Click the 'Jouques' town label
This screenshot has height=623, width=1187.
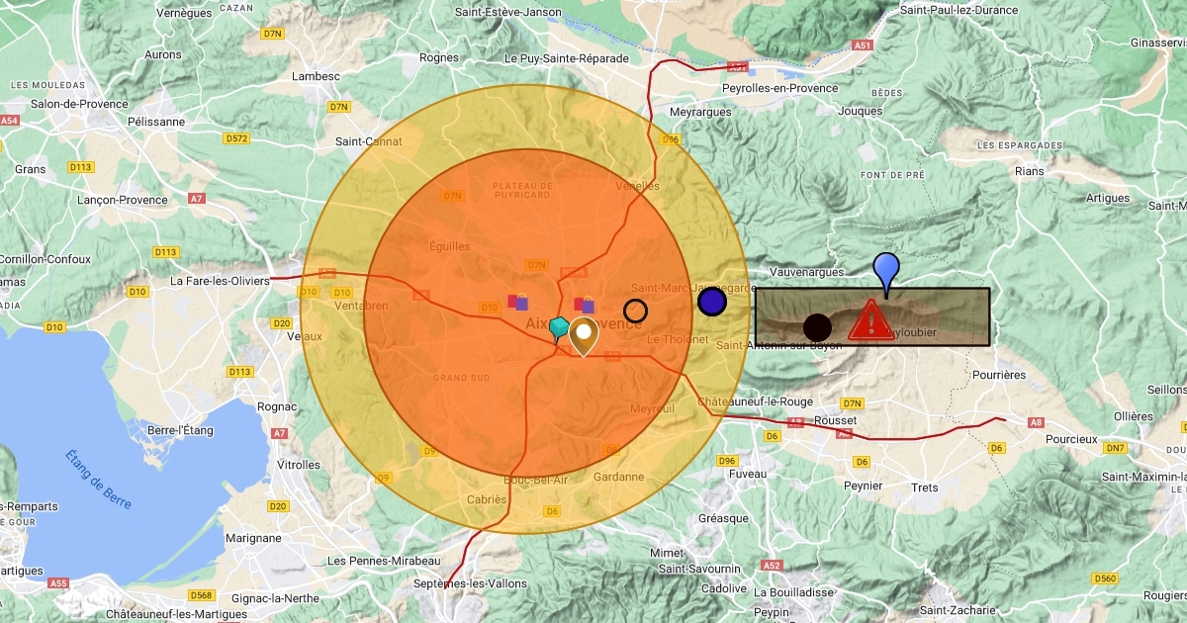[859, 111]
